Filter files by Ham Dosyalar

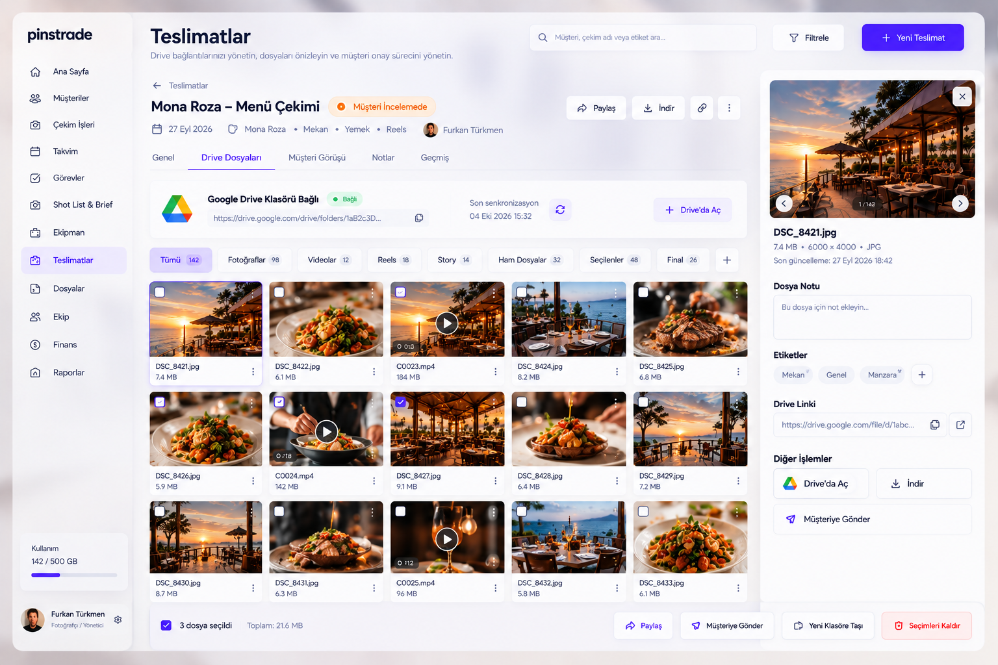coord(530,260)
